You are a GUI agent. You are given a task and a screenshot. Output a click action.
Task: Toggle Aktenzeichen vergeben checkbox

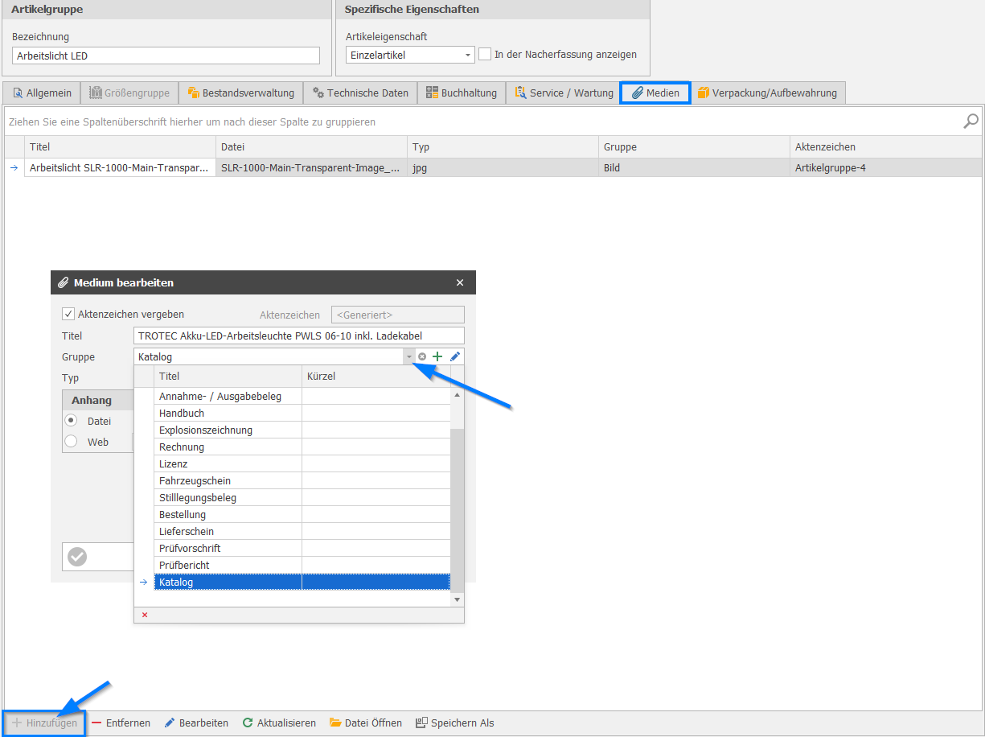click(68, 314)
